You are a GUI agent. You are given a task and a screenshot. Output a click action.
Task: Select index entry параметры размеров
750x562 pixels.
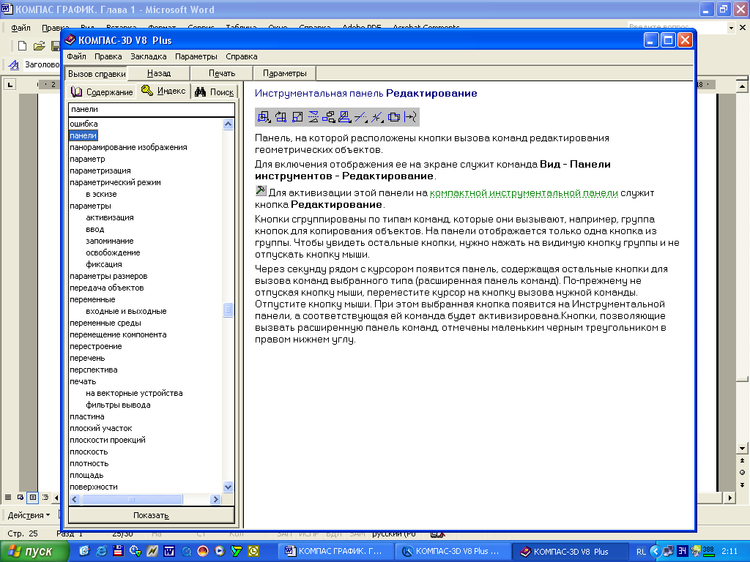pos(108,276)
